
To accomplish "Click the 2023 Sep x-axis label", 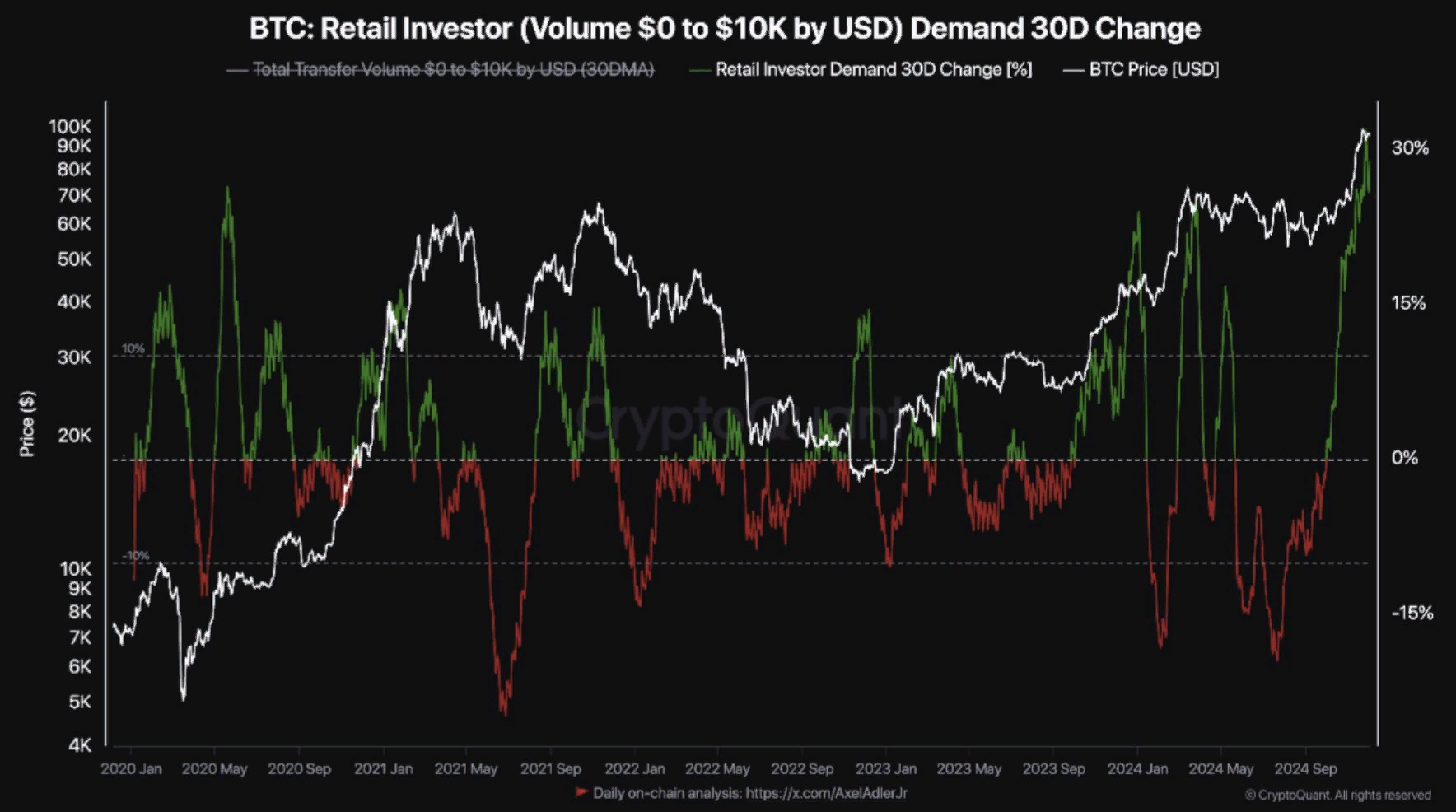I will 1053,768.
